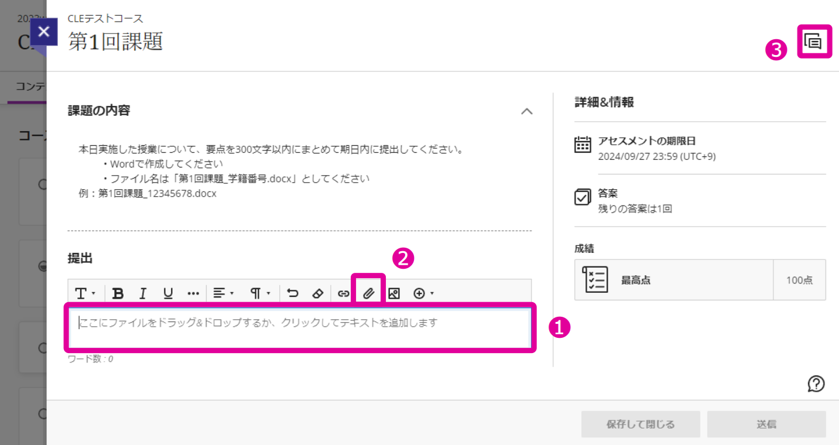Open the plus insert content dropdown
This screenshot has height=445, width=839.
coord(423,293)
